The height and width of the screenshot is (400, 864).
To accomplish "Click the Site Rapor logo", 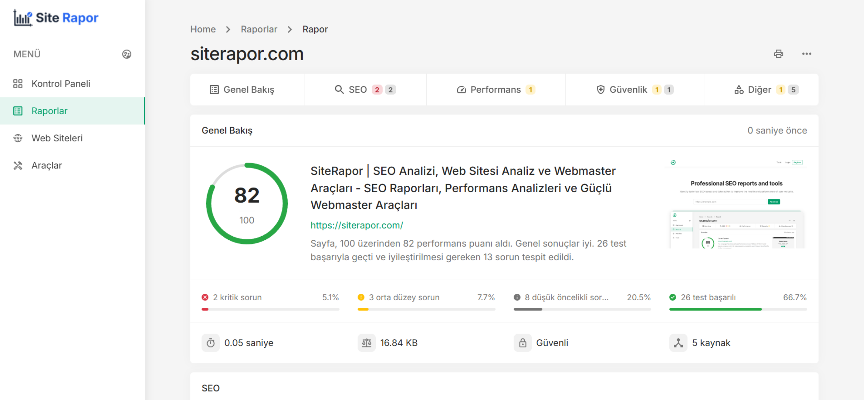I will (56, 18).
